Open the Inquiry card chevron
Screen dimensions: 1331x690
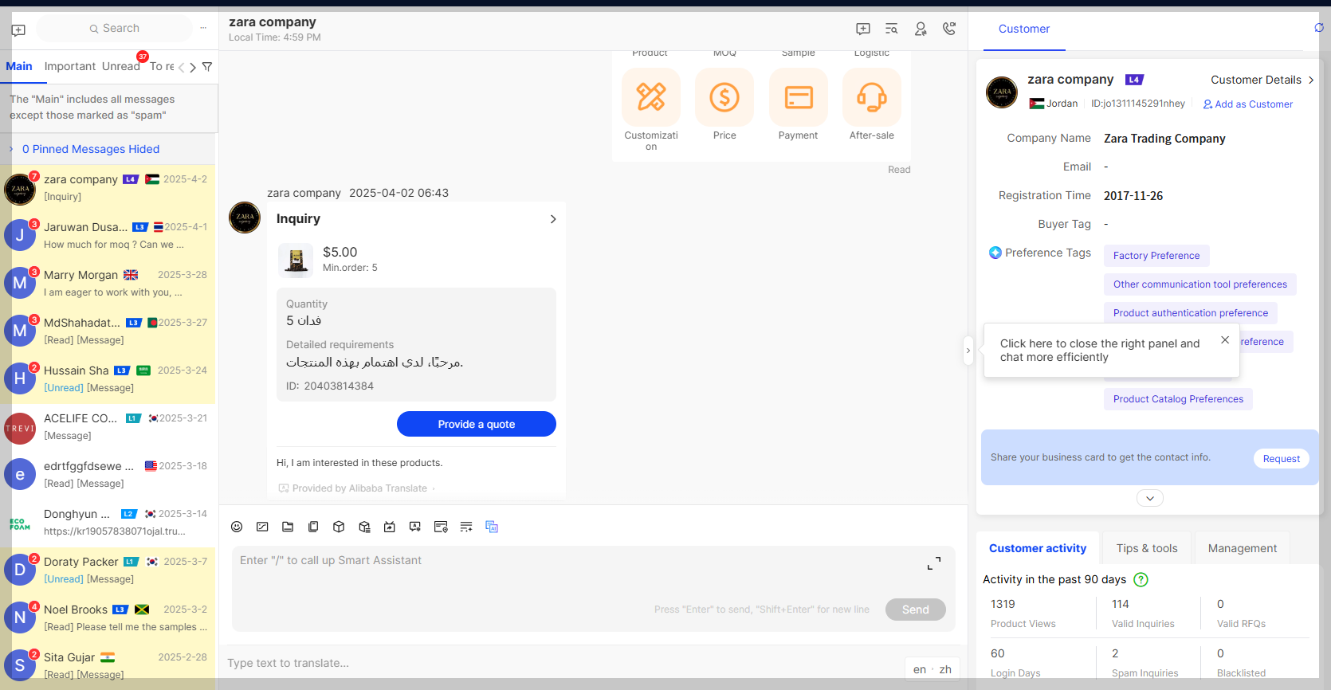553,219
